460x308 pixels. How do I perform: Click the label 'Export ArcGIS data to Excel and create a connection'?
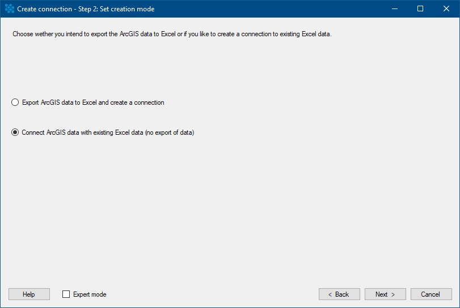(x=93, y=102)
